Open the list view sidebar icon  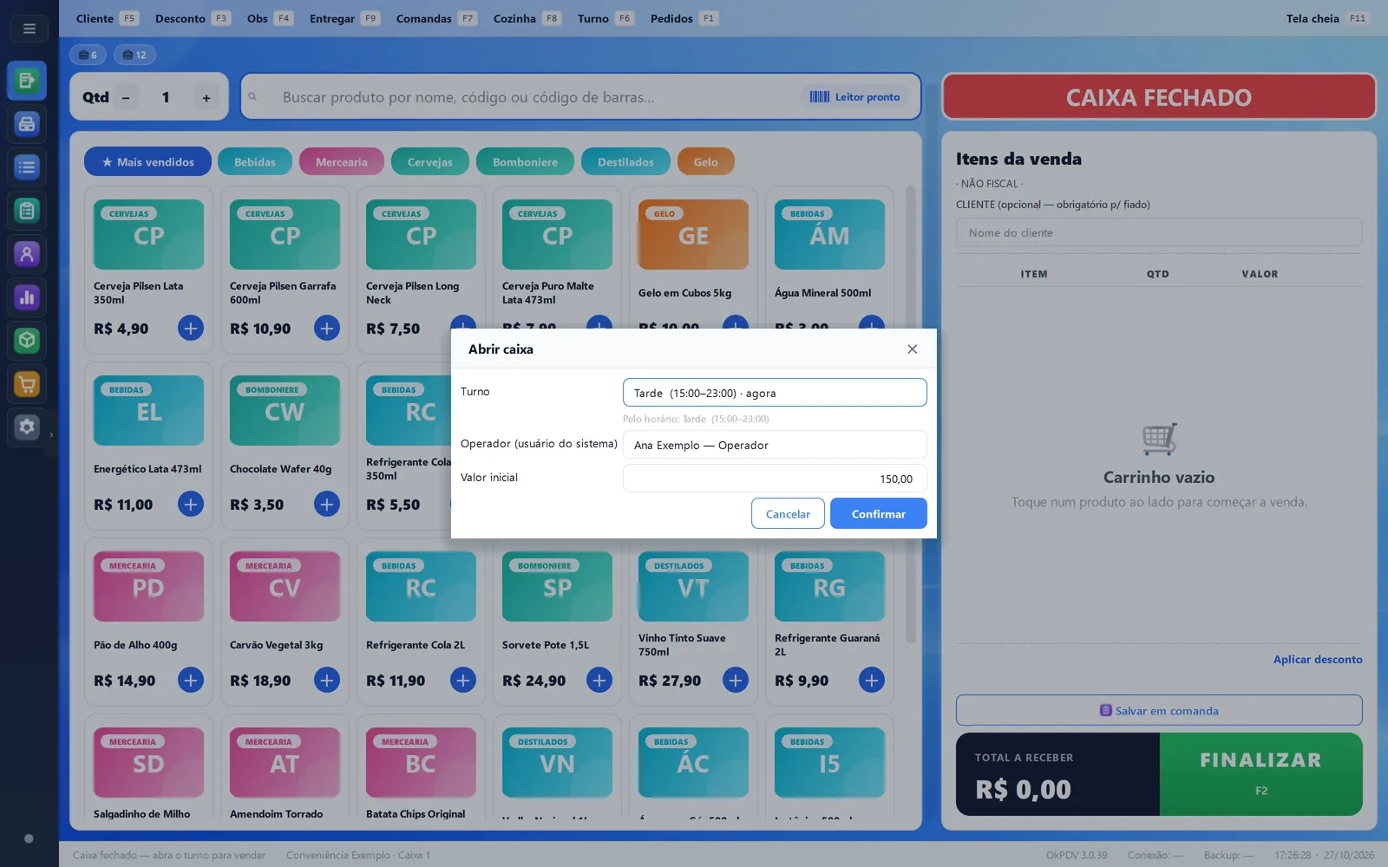pos(27,167)
